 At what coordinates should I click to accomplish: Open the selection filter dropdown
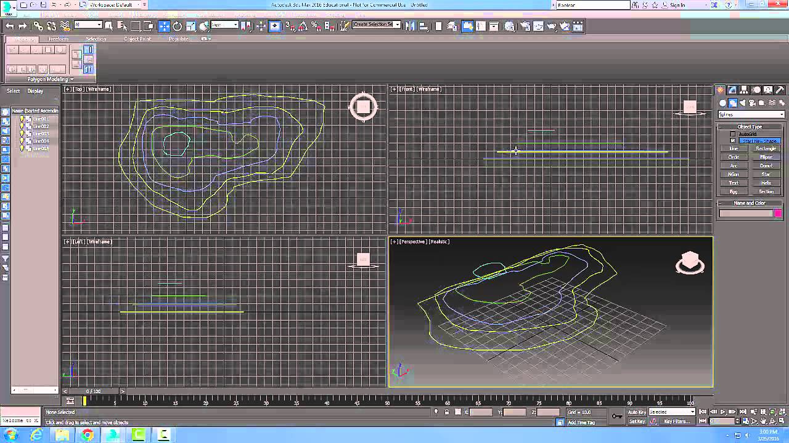88,25
